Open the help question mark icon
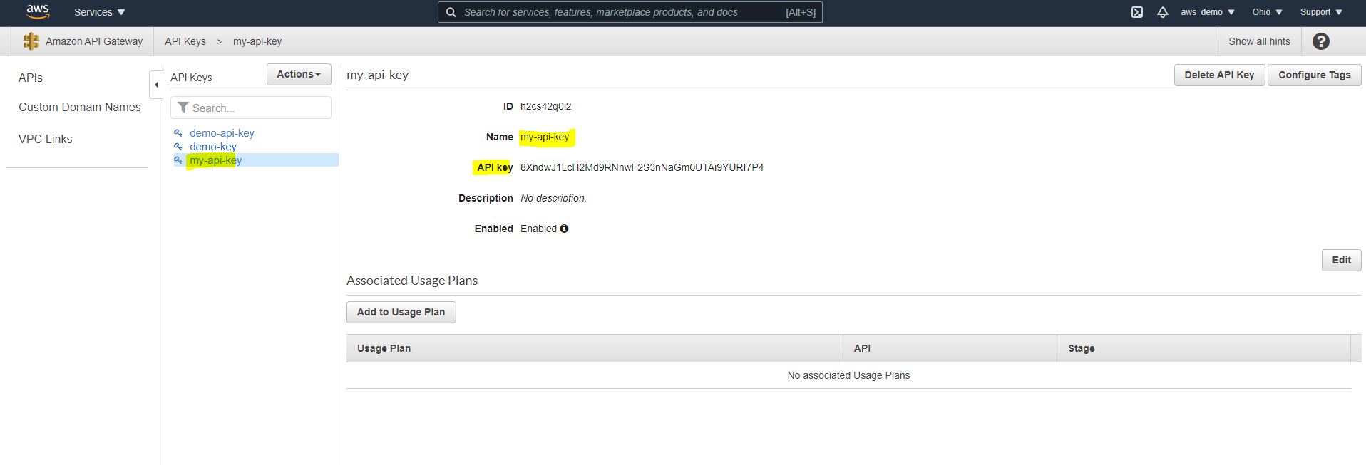This screenshot has width=1366, height=465. [1321, 41]
